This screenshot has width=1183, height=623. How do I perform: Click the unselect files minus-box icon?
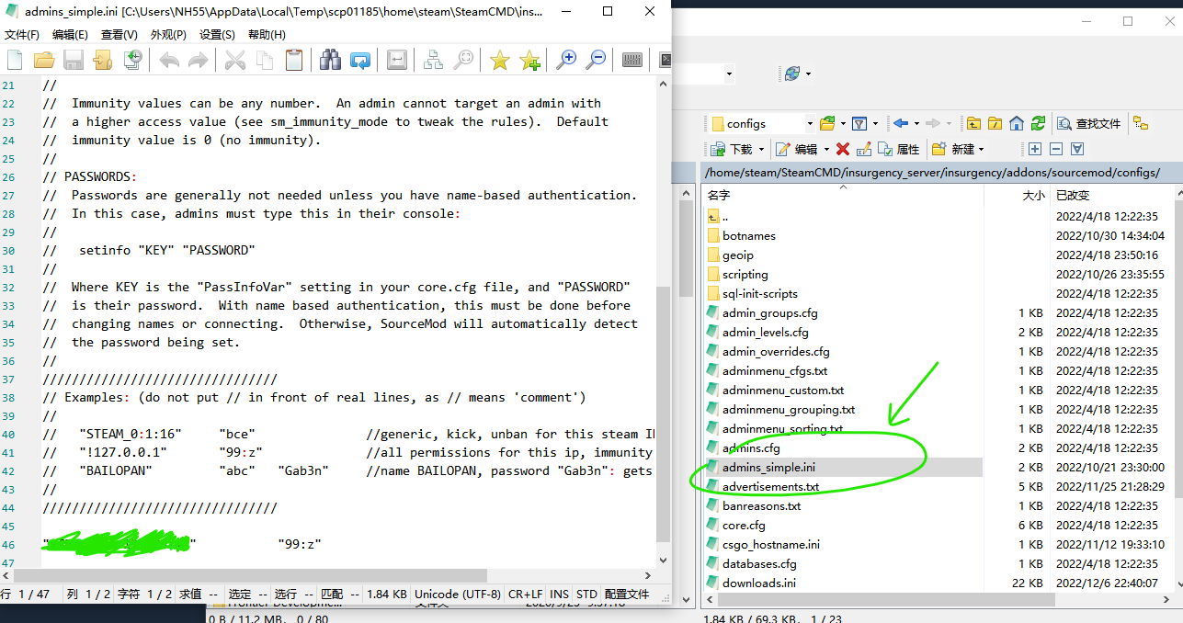point(1056,149)
